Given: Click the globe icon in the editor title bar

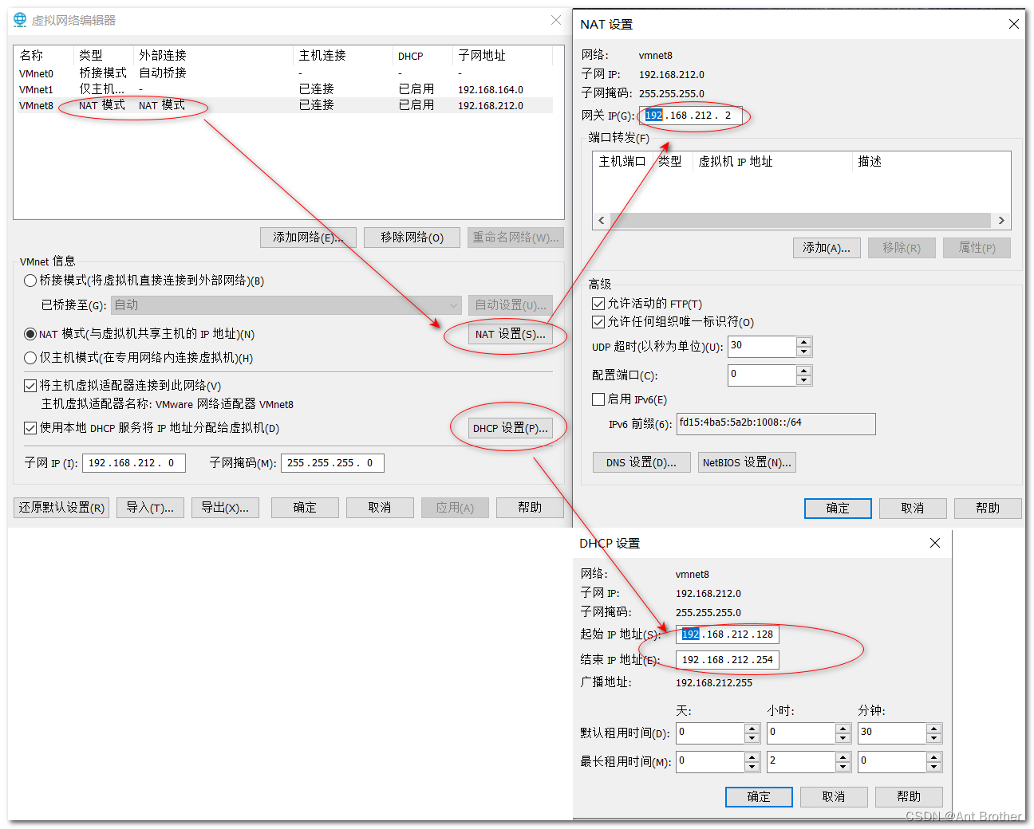Looking at the screenshot, I should pyautogui.click(x=19, y=20).
